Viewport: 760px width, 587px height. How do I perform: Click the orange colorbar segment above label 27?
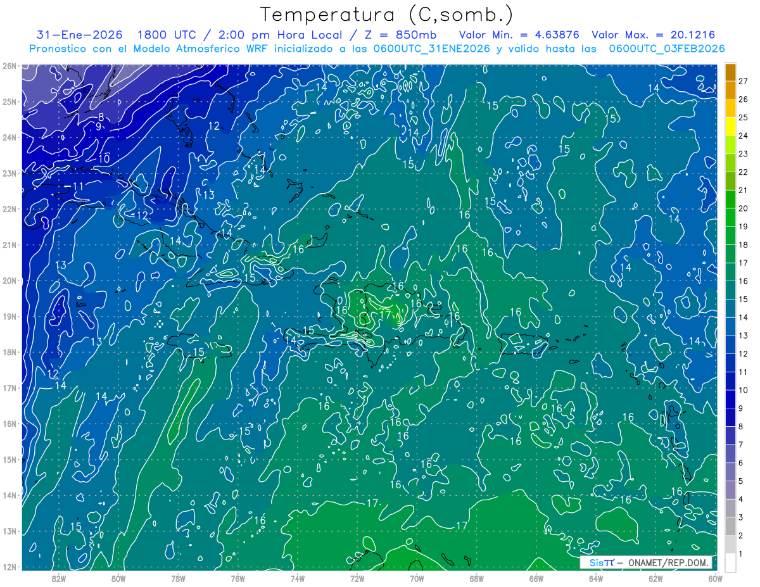click(731, 72)
